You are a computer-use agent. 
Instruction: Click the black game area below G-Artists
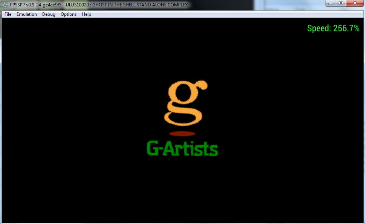[x=182, y=188]
